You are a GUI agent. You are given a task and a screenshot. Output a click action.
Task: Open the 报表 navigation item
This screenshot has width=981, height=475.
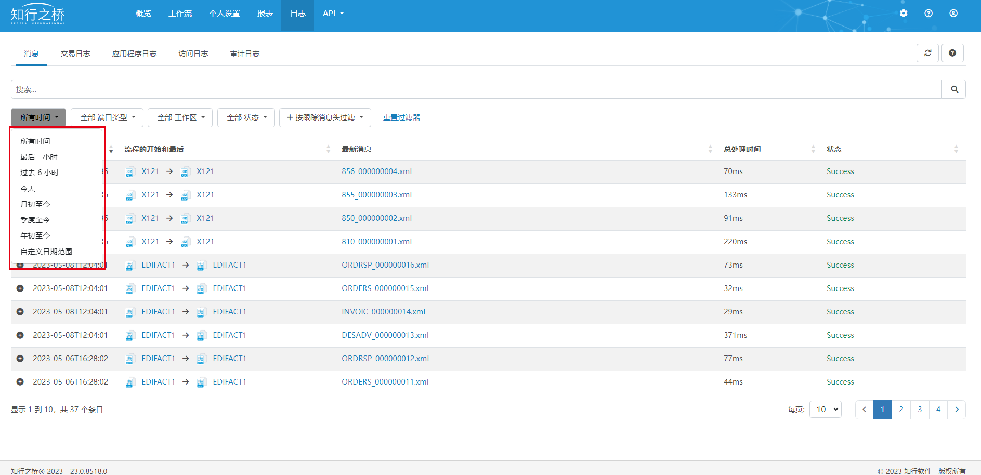click(x=265, y=14)
